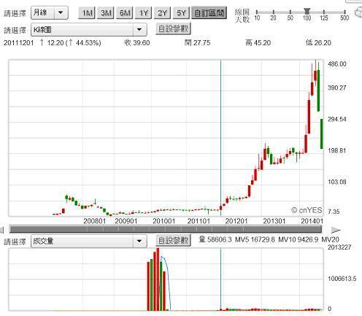The height and width of the screenshot is (316, 362).
Task: Click the 201101 date axis label
Action: (199, 221)
